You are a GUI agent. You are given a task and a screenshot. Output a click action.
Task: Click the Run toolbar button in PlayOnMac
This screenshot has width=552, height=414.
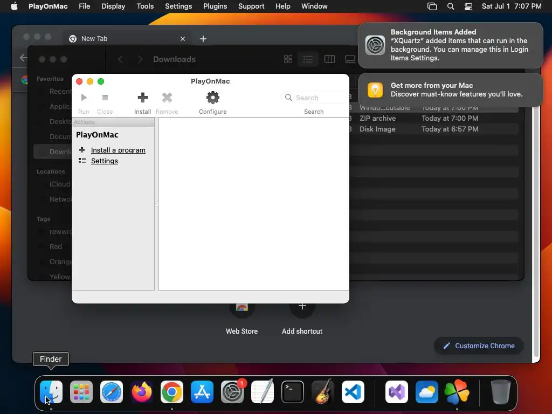coord(84,103)
